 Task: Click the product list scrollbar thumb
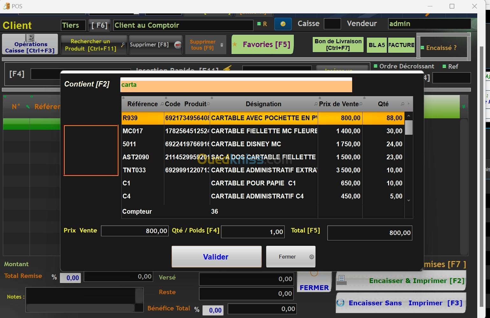click(x=409, y=128)
